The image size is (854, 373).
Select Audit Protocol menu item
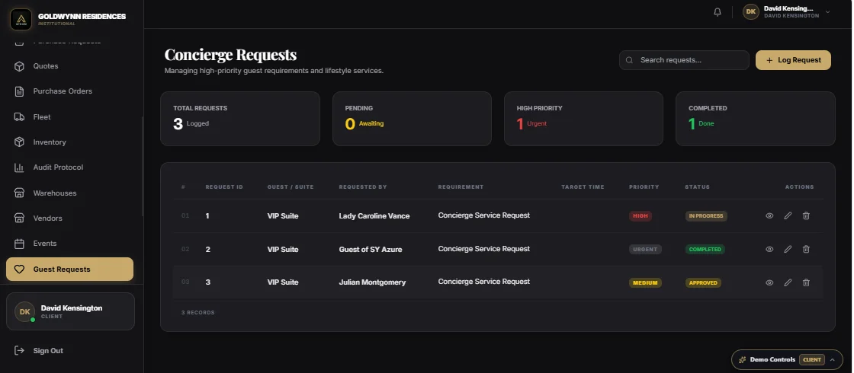(69, 167)
